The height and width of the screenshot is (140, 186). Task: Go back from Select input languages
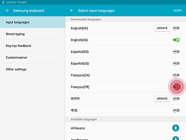[x=72, y=10]
